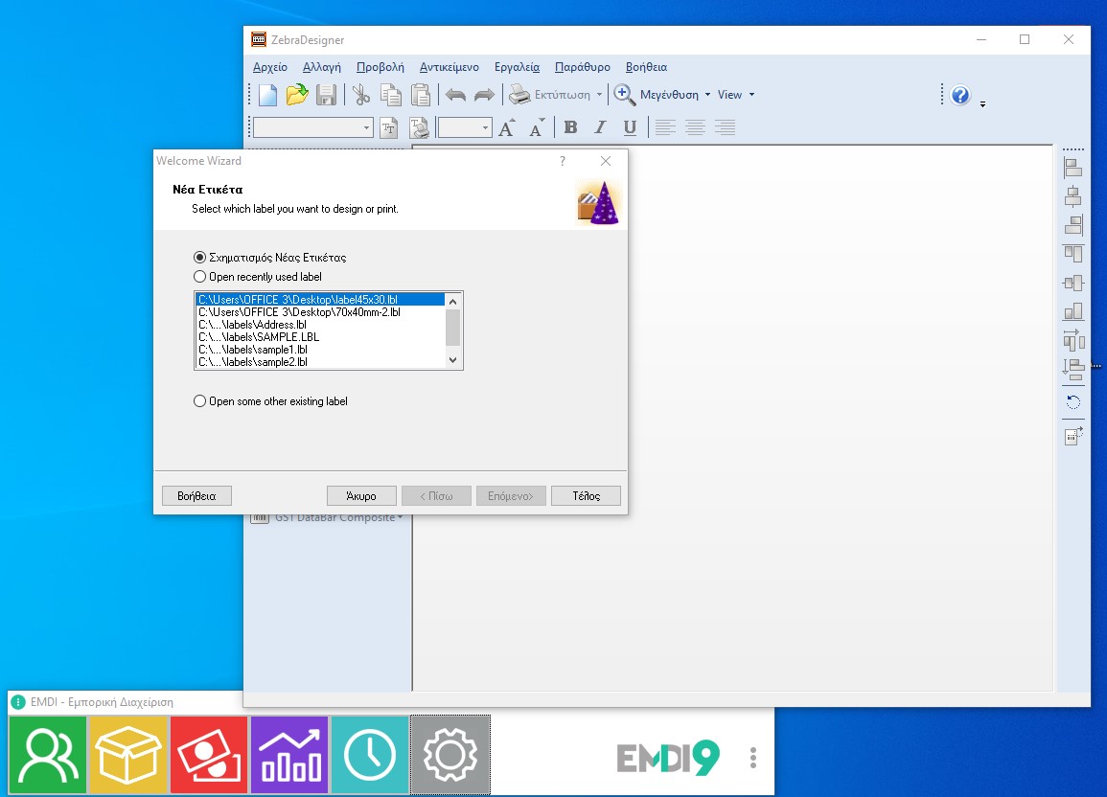Align text center
Screen dimensions: 1107x797
click(696, 127)
